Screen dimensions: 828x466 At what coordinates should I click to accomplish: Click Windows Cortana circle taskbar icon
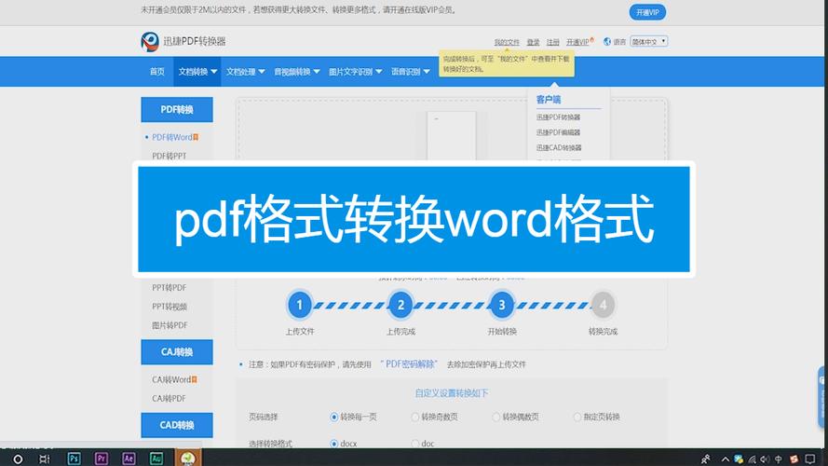18,459
